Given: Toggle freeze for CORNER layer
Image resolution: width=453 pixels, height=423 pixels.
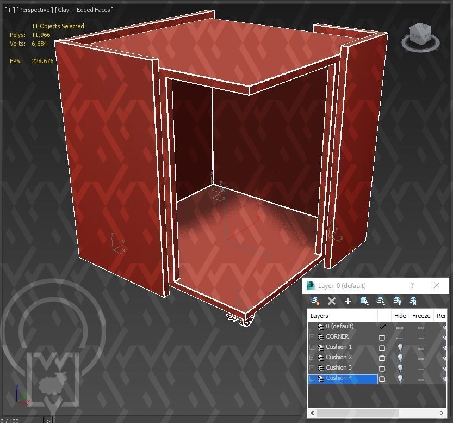Looking at the screenshot, I should (x=421, y=338).
